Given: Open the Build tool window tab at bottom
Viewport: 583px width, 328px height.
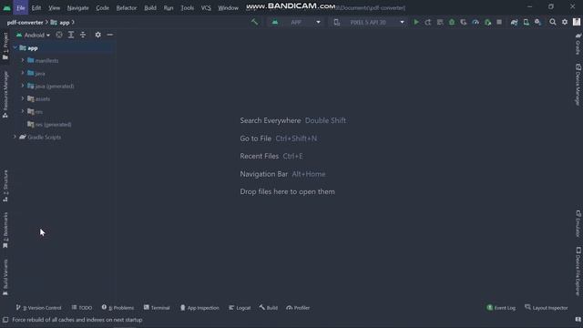Looking at the screenshot, I should [x=269, y=308].
